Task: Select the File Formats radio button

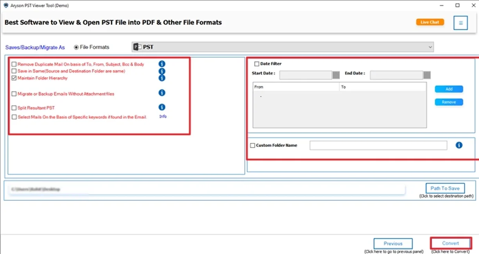Action: pyautogui.click(x=76, y=47)
